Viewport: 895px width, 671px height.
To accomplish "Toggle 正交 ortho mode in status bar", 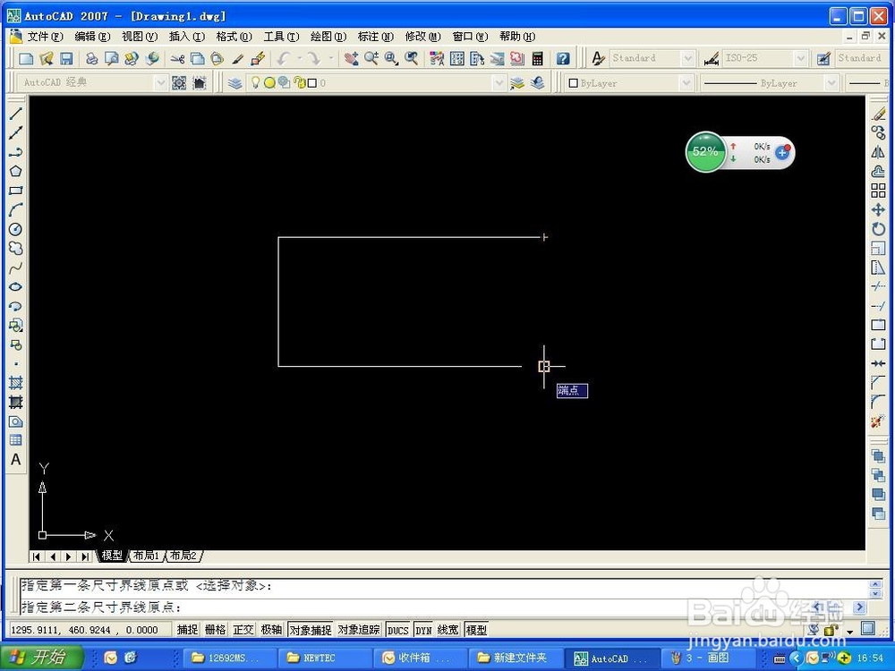I will (x=243, y=629).
